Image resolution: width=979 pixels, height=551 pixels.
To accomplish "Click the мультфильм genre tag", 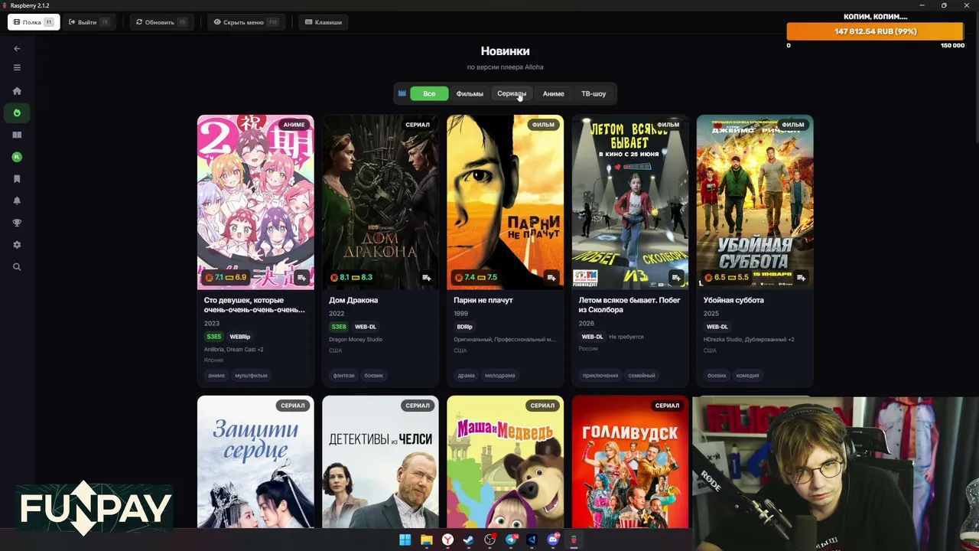I will click(x=251, y=376).
